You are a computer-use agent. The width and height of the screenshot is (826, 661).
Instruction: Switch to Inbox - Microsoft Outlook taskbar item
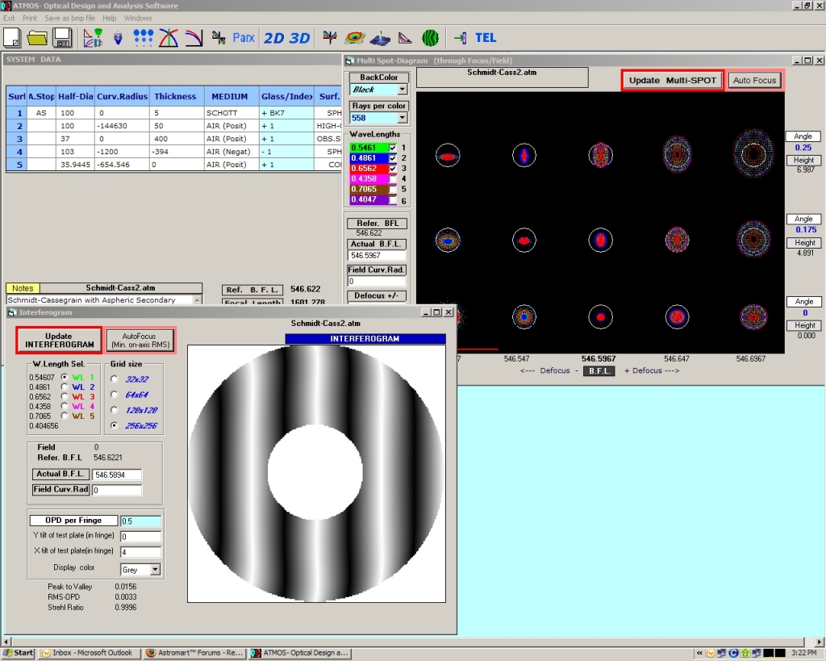tap(88, 653)
